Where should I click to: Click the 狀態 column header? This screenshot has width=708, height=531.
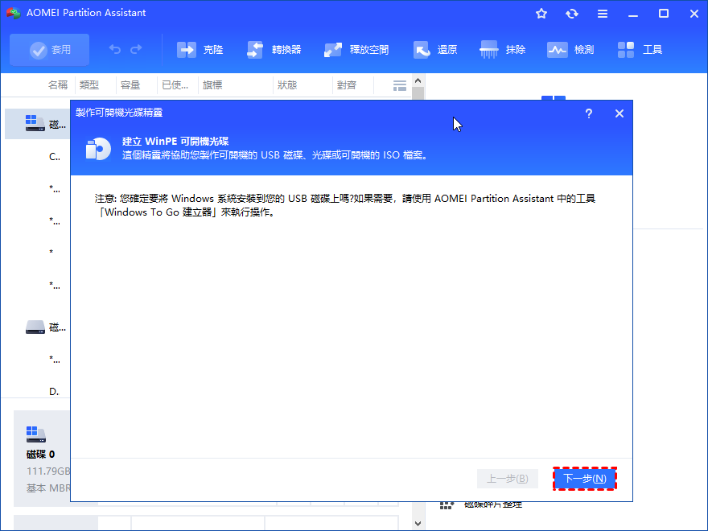pyautogui.click(x=287, y=85)
